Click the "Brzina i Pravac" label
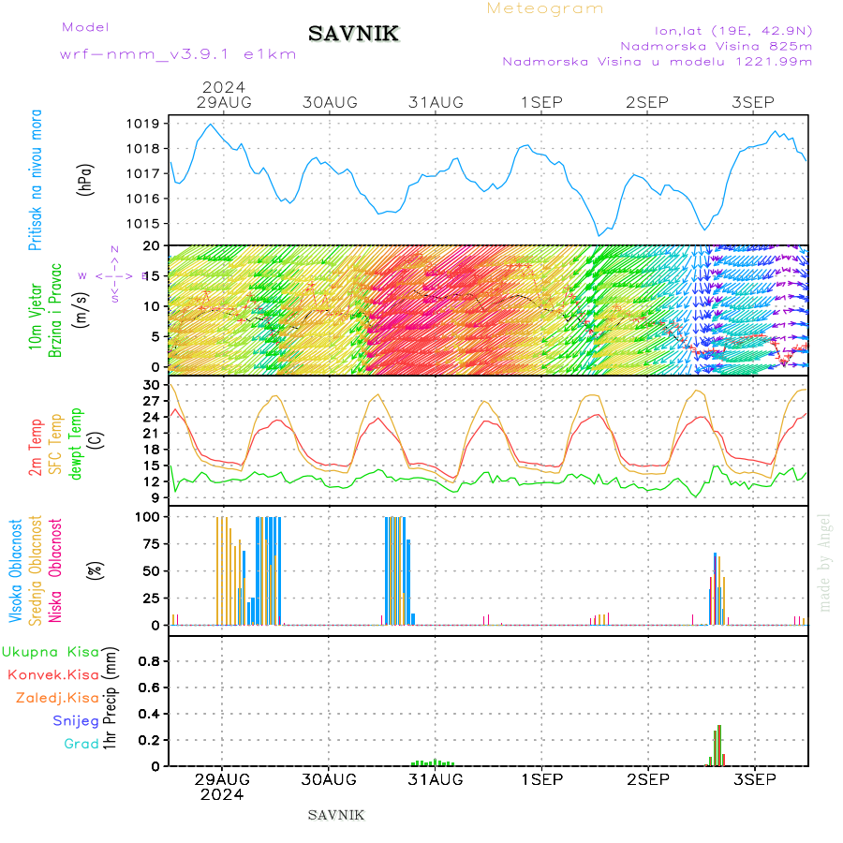The width and height of the screenshot is (843, 843). [x=55, y=310]
